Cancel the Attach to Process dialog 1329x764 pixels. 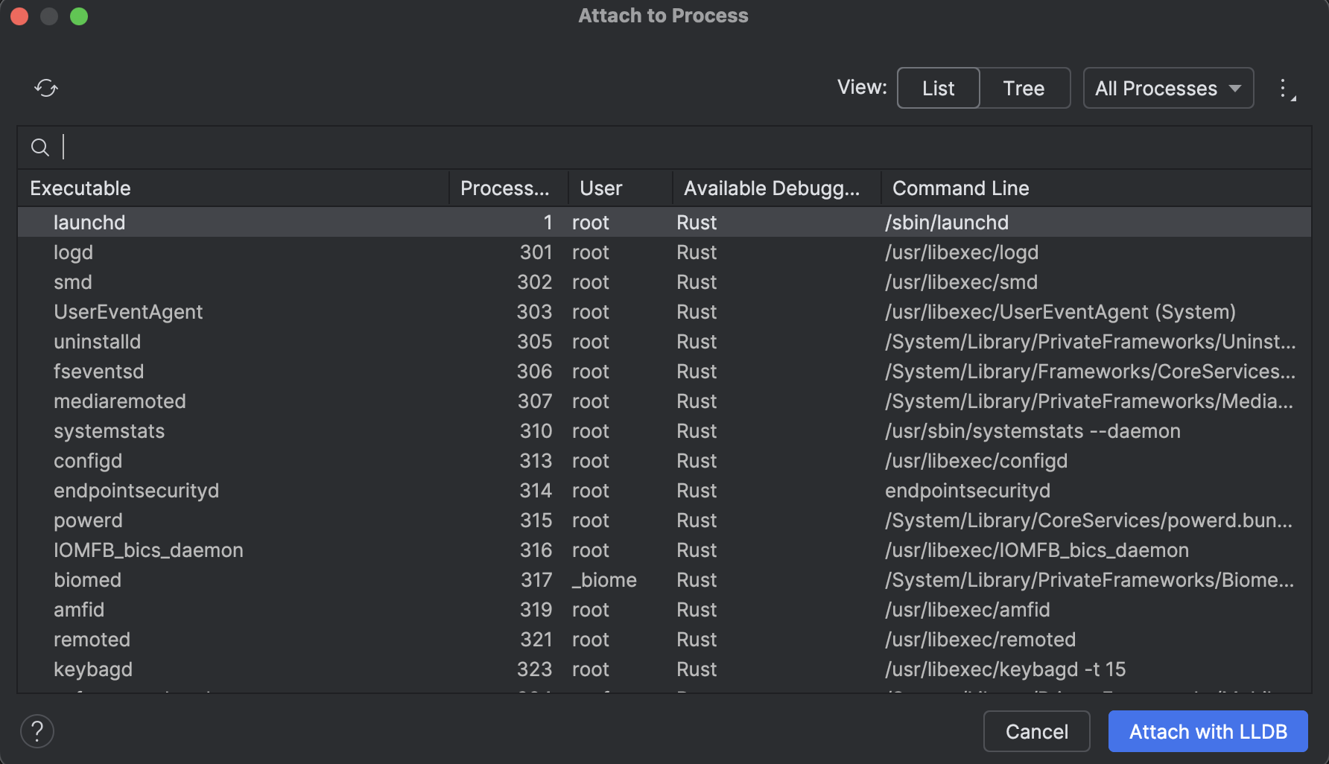tap(1035, 731)
